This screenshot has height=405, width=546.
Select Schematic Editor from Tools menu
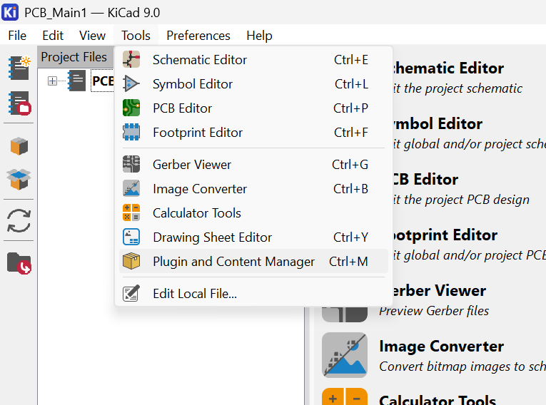(x=199, y=60)
